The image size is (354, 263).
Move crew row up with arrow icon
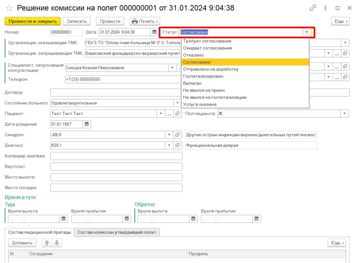(46, 243)
